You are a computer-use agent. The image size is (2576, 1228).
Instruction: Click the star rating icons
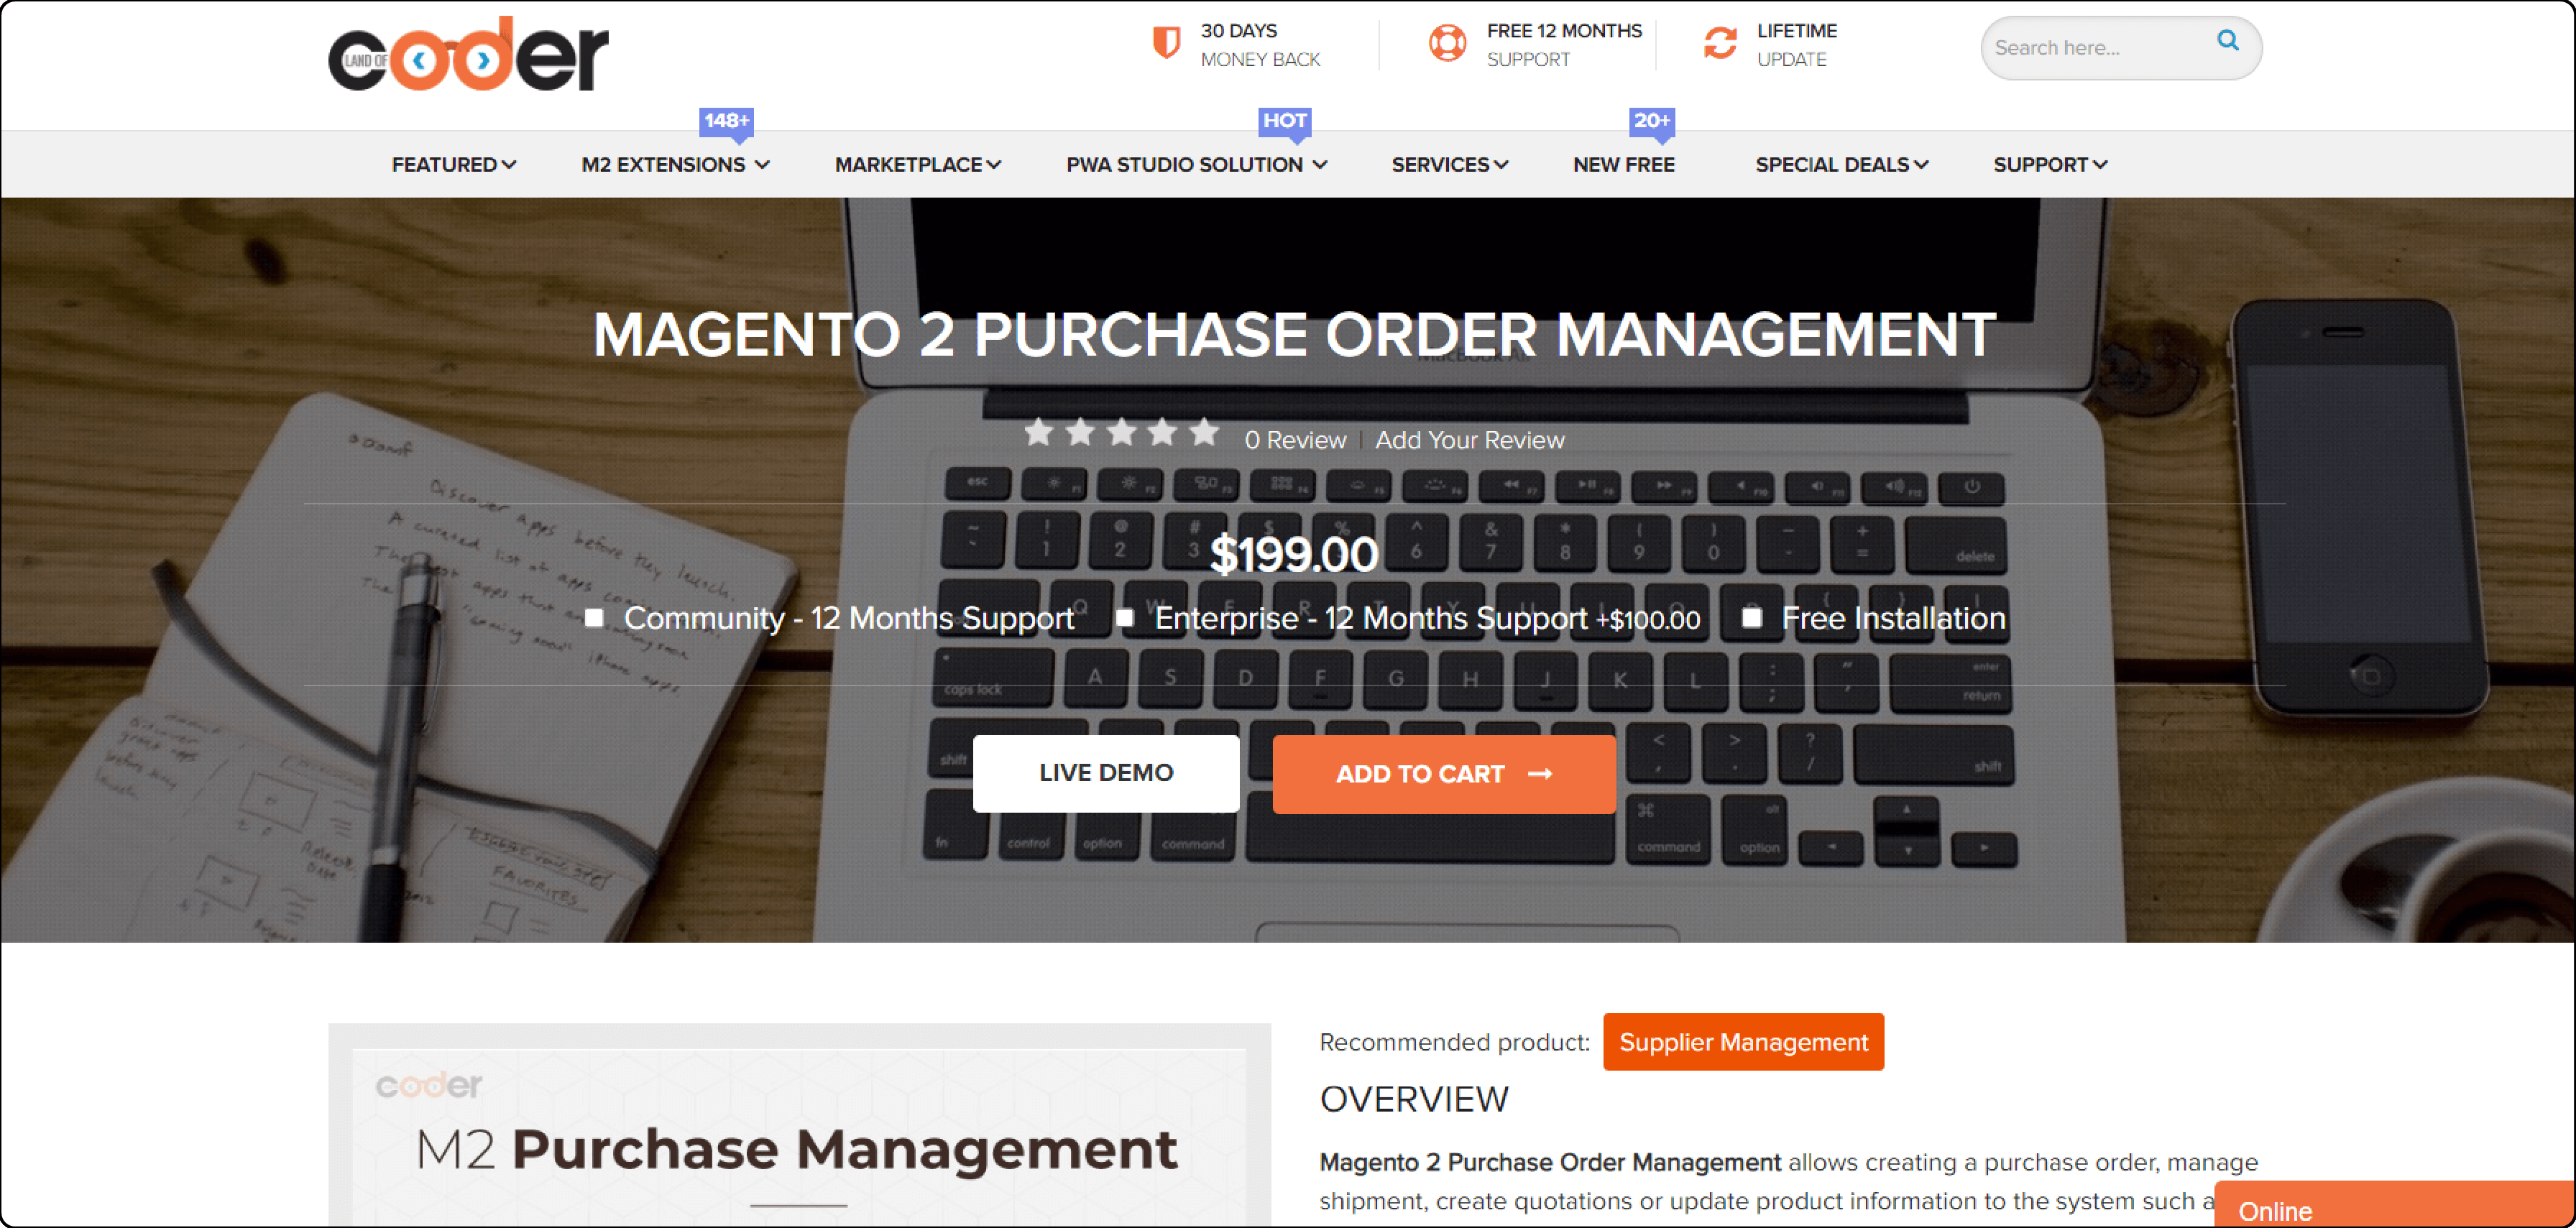click(x=1121, y=433)
